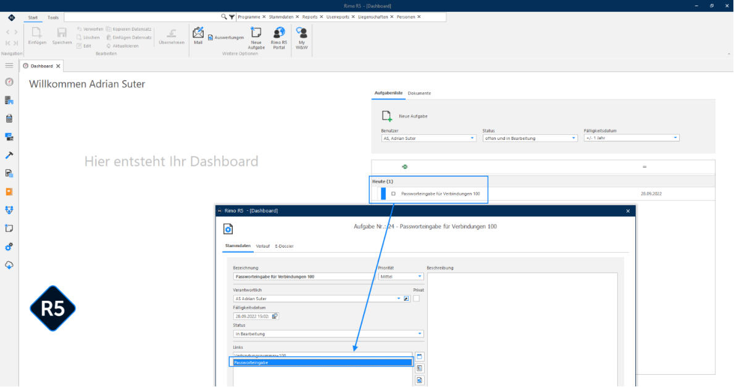Switch to the Dokumente tab
734x387 pixels.
tap(419, 94)
